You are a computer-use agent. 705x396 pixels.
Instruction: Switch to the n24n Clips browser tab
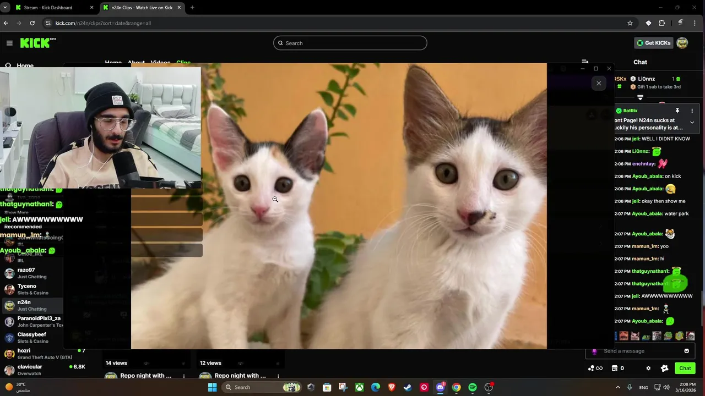coord(142,8)
